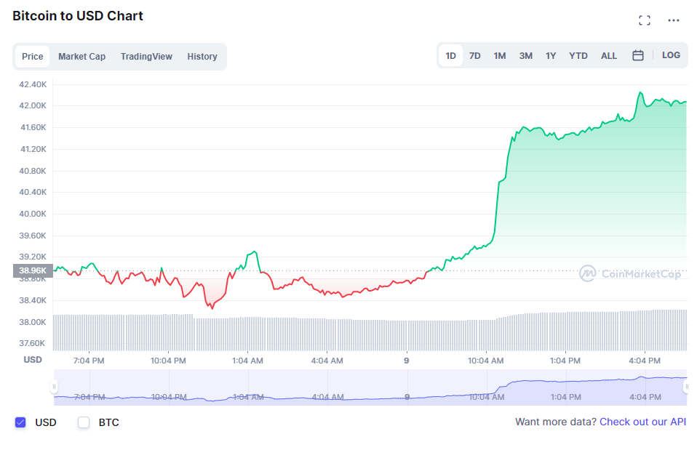697x450 pixels.
Task: Enable the BTC checkbox
Action: (84, 422)
